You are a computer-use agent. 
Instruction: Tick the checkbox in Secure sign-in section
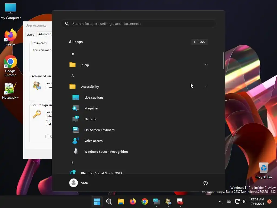point(47,136)
